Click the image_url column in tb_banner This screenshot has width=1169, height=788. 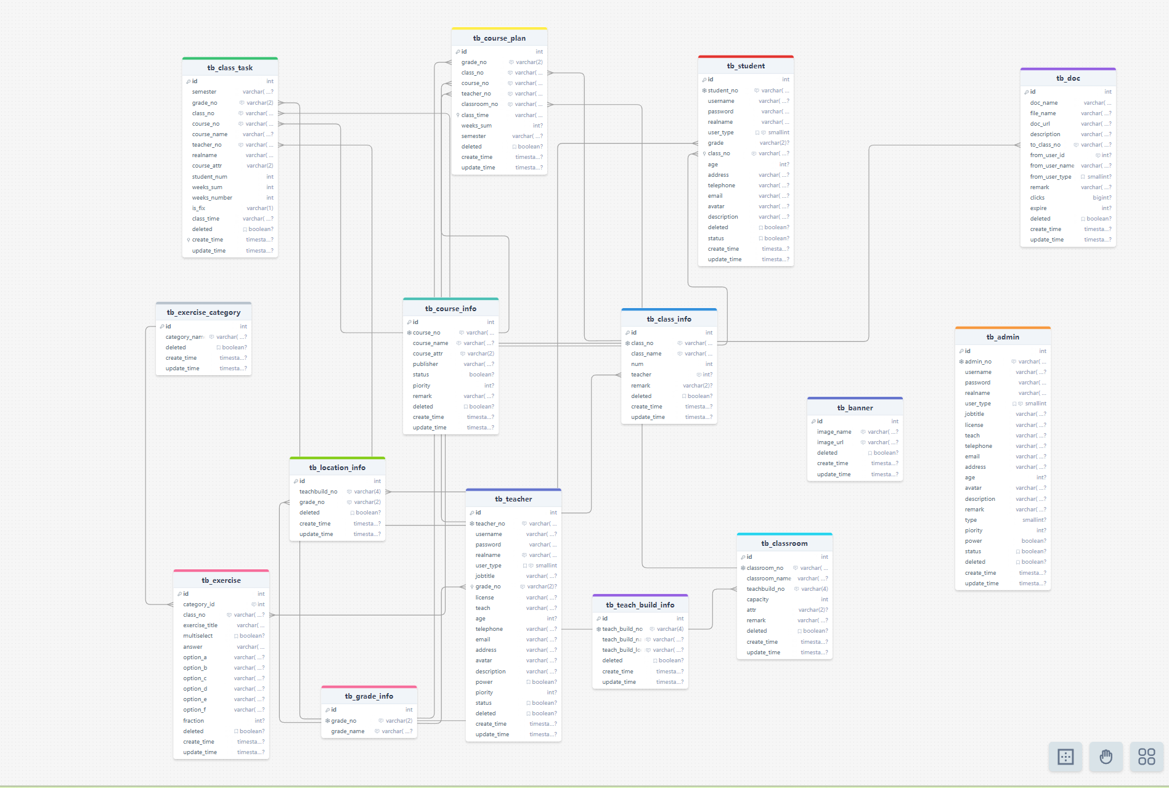click(x=830, y=442)
